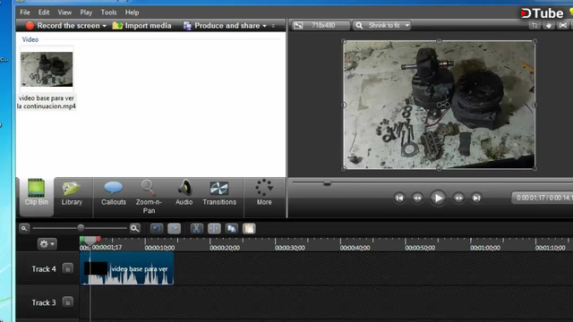Open the Play menu

coord(86,13)
